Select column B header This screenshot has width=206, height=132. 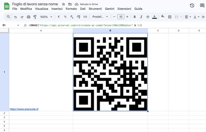pos(110,31)
